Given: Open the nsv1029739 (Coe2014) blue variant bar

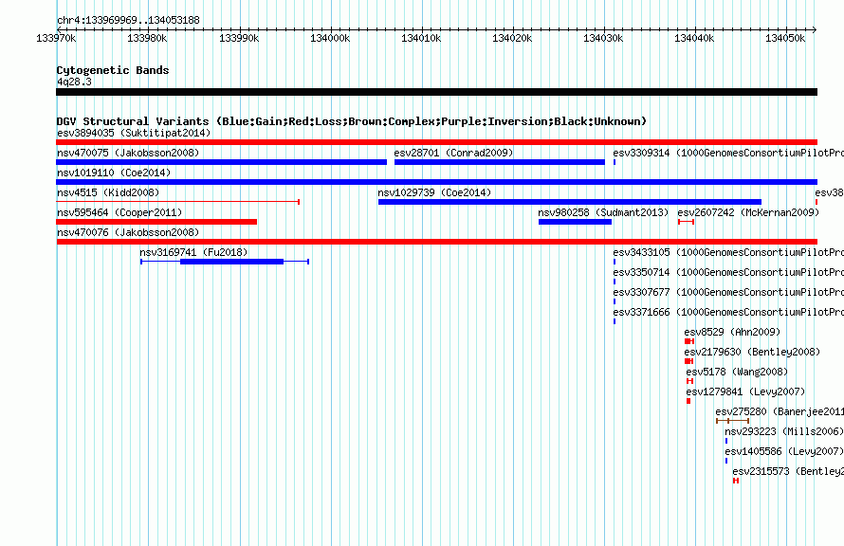Looking at the screenshot, I should tap(570, 202).
